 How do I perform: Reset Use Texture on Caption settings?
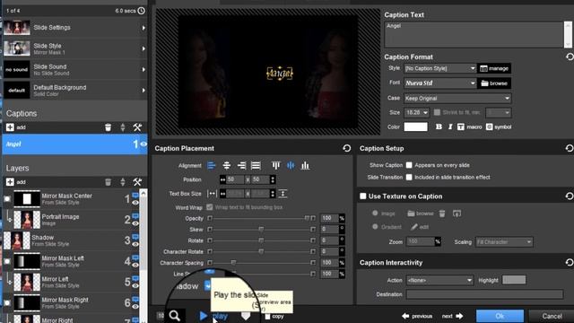point(570,196)
